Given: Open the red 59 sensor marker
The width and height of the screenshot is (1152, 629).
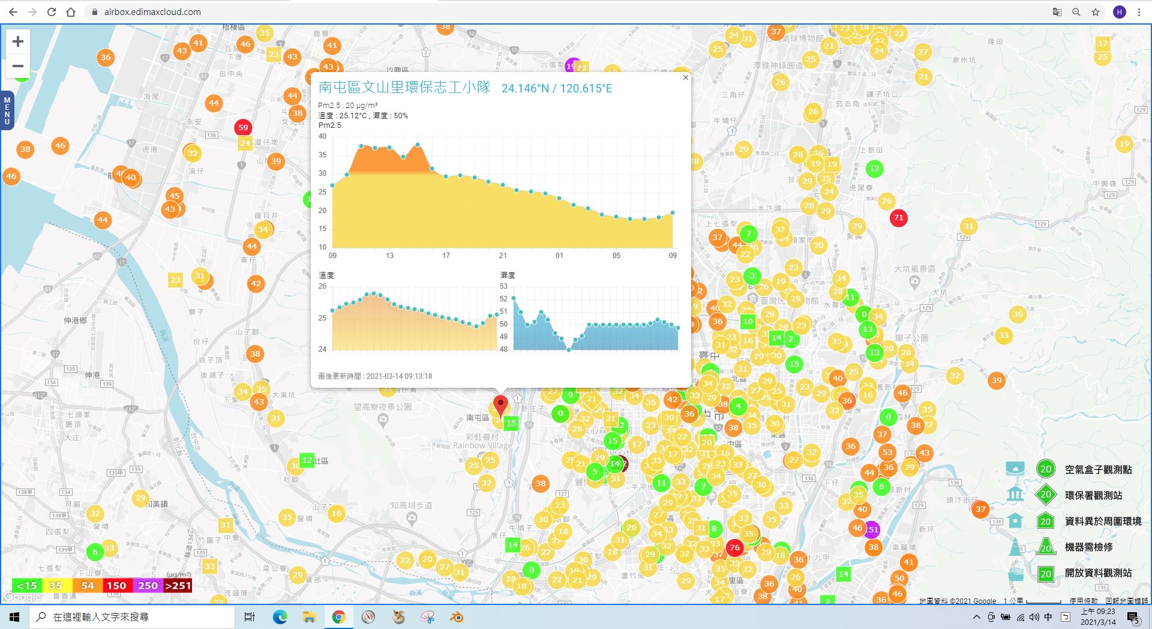Looking at the screenshot, I should click(x=242, y=127).
